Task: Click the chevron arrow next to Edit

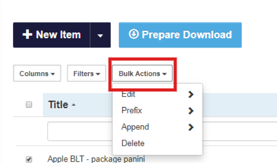Action: click(x=191, y=94)
